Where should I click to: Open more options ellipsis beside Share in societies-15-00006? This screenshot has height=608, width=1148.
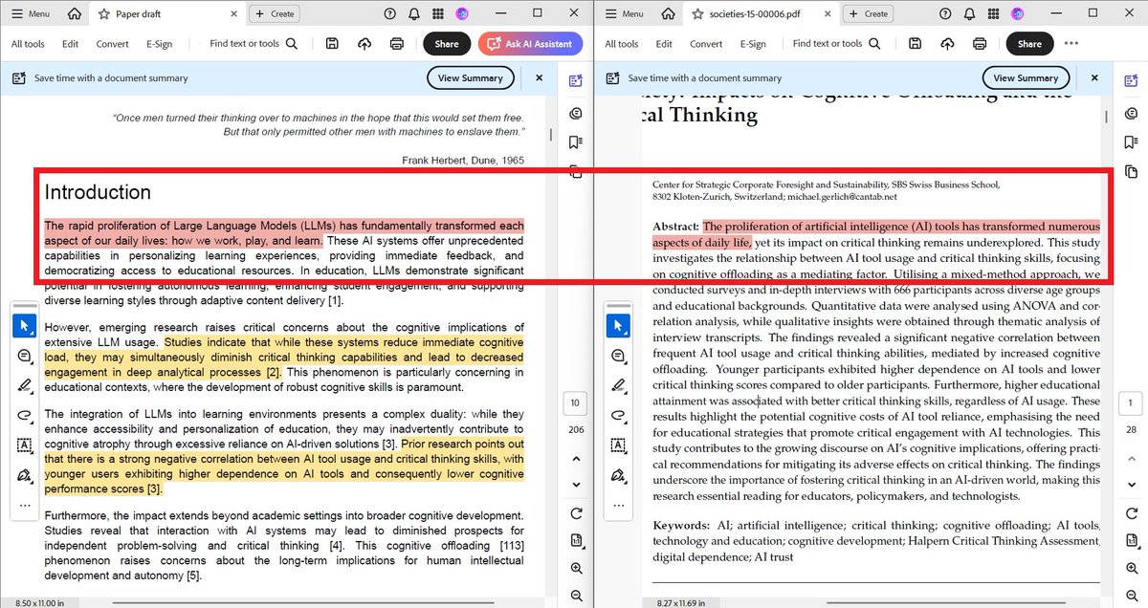1071,44
